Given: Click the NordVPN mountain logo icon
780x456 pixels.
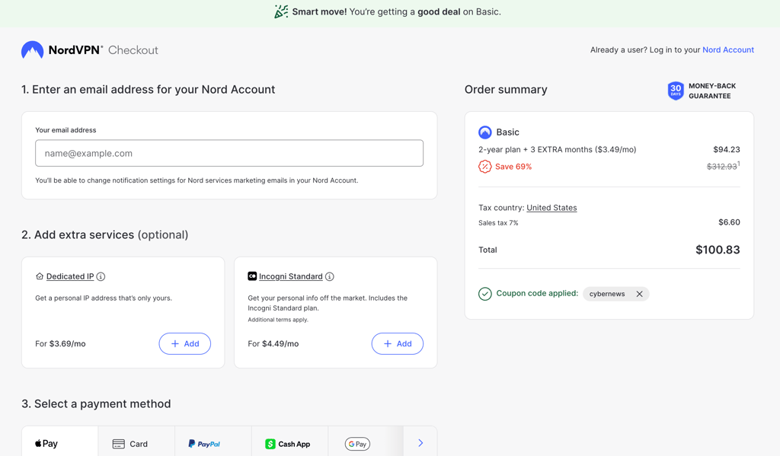Looking at the screenshot, I should (x=32, y=49).
